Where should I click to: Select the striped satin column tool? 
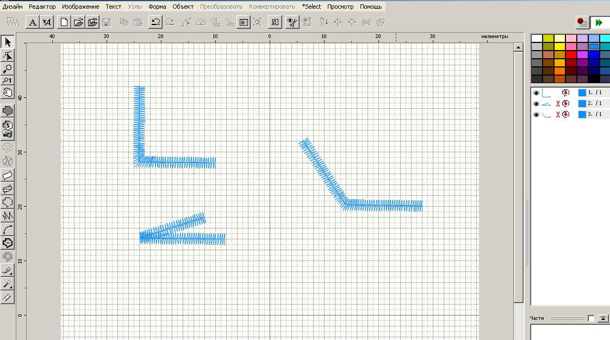coord(8,189)
